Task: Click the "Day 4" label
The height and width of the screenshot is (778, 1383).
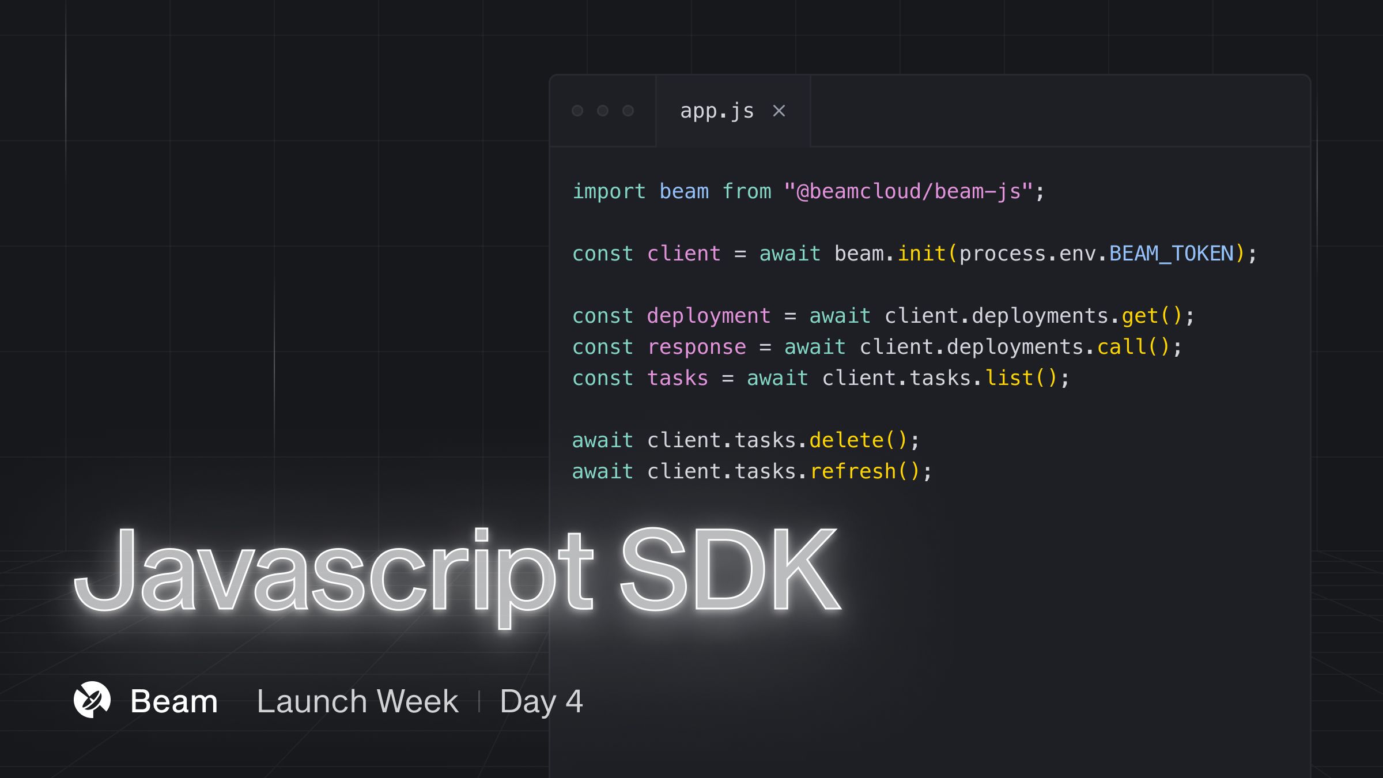Action: pyautogui.click(x=541, y=703)
